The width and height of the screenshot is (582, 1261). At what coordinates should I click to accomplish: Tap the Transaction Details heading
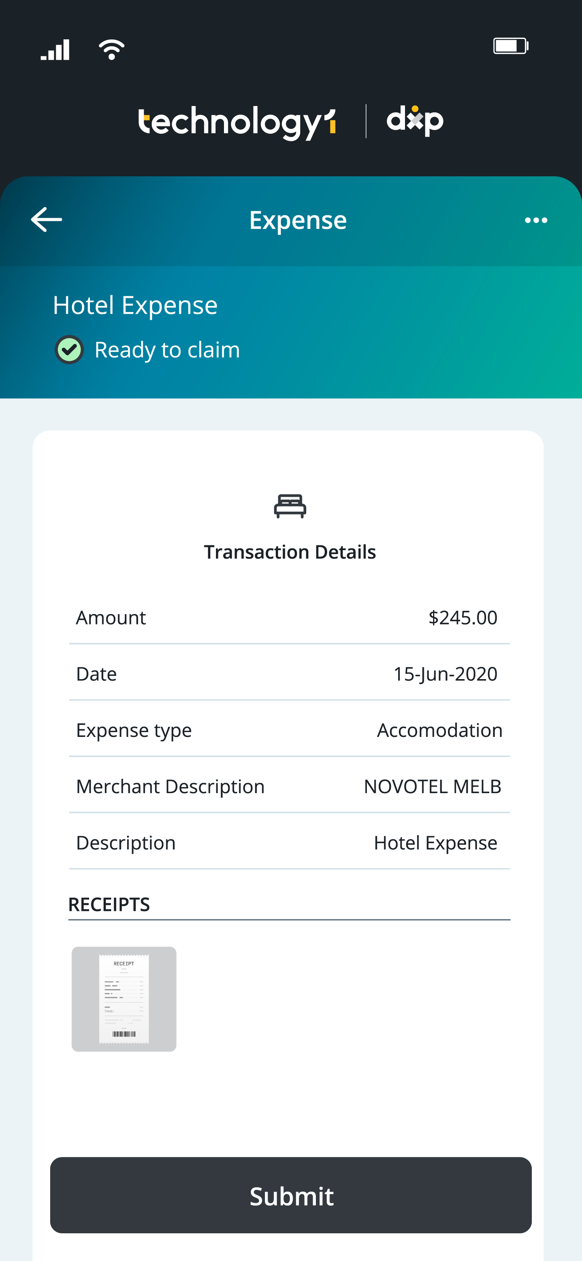(x=290, y=552)
